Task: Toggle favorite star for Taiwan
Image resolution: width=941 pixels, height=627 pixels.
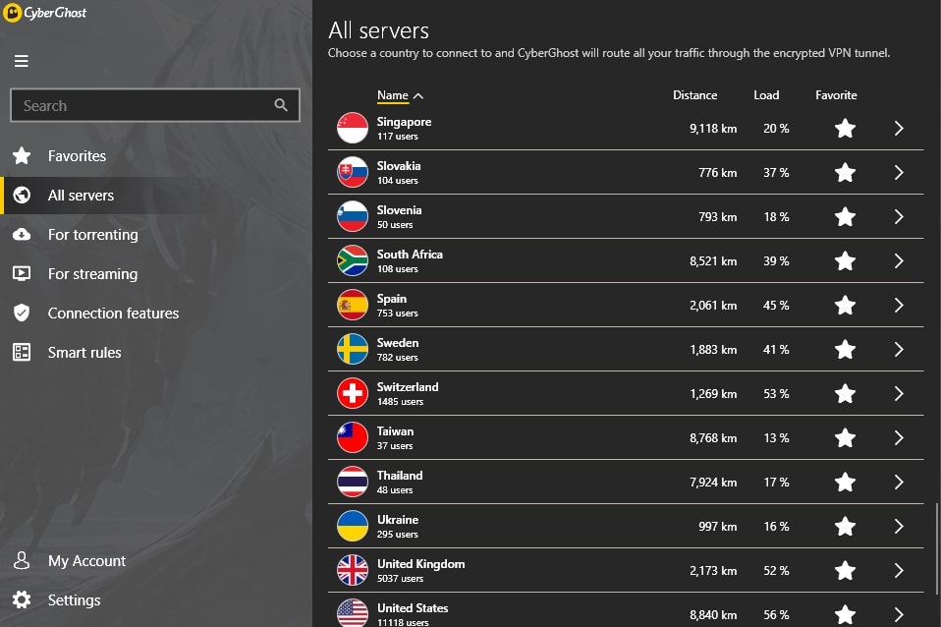Action: pos(845,438)
